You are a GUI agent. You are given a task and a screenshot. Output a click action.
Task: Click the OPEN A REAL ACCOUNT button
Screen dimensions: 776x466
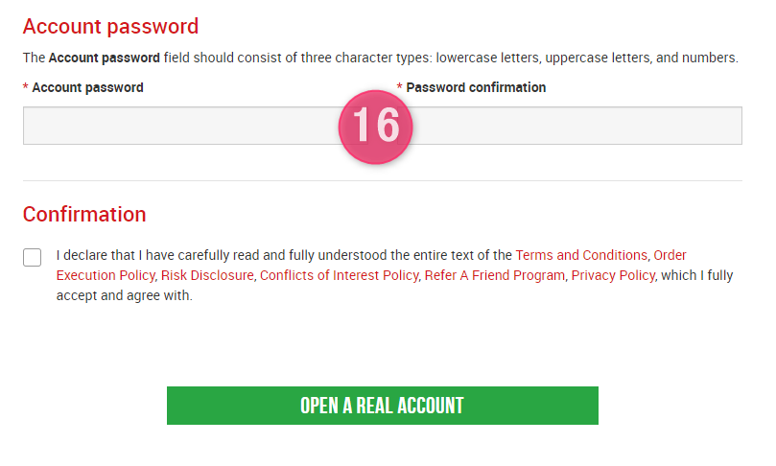(382, 406)
